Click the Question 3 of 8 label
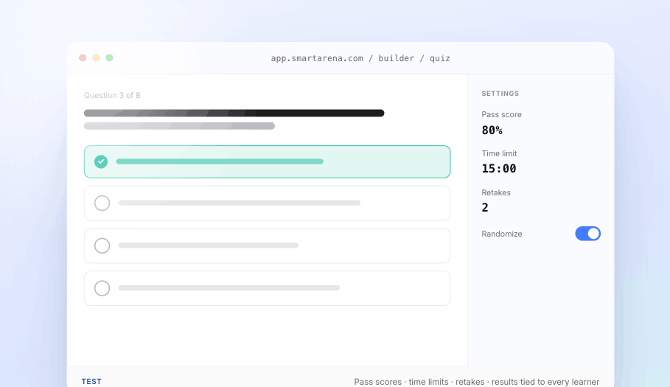670x387 pixels. (x=112, y=95)
